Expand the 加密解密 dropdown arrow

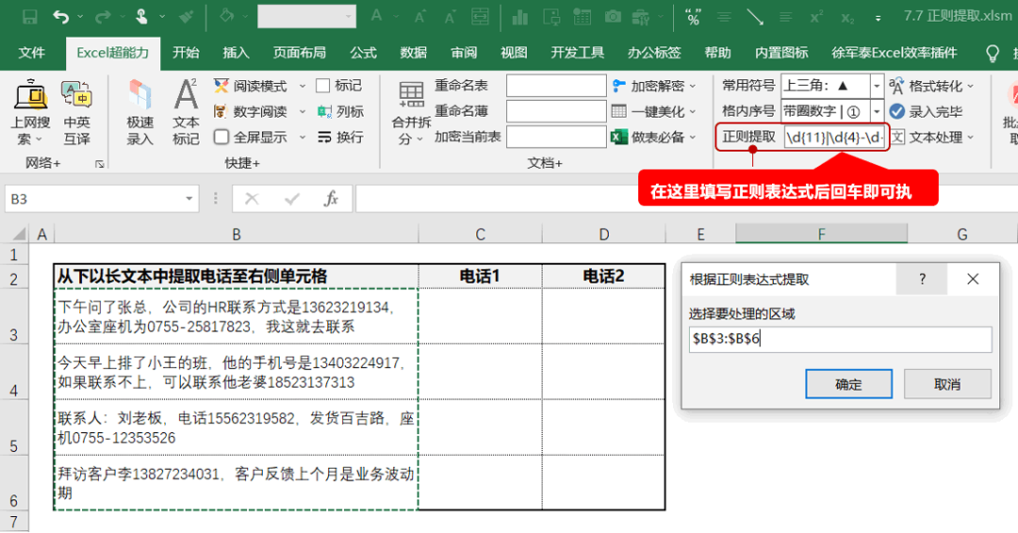click(693, 86)
